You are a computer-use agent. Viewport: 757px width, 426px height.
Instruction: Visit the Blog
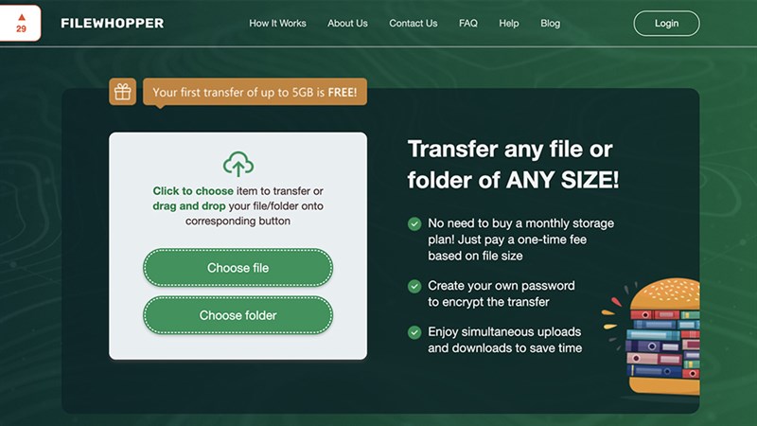point(551,23)
